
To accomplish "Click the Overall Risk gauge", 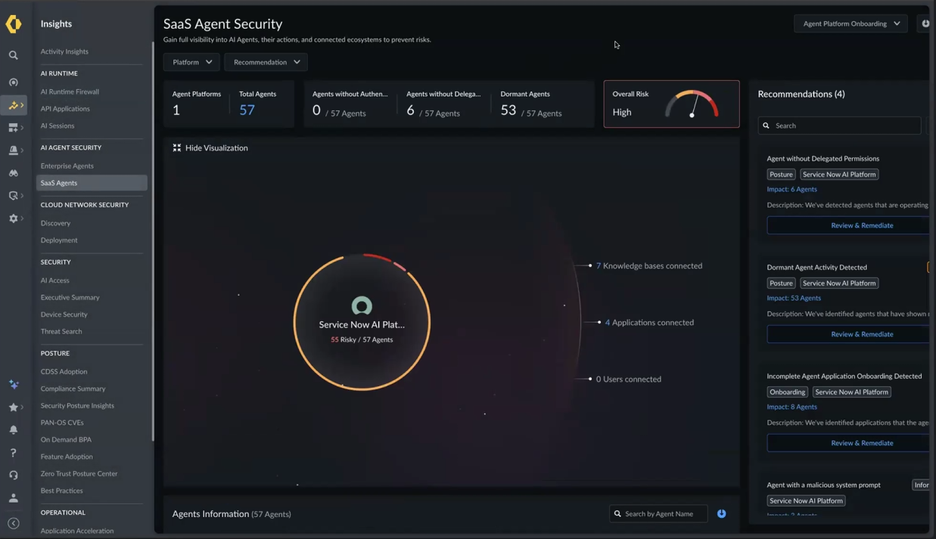I will (692, 104).
